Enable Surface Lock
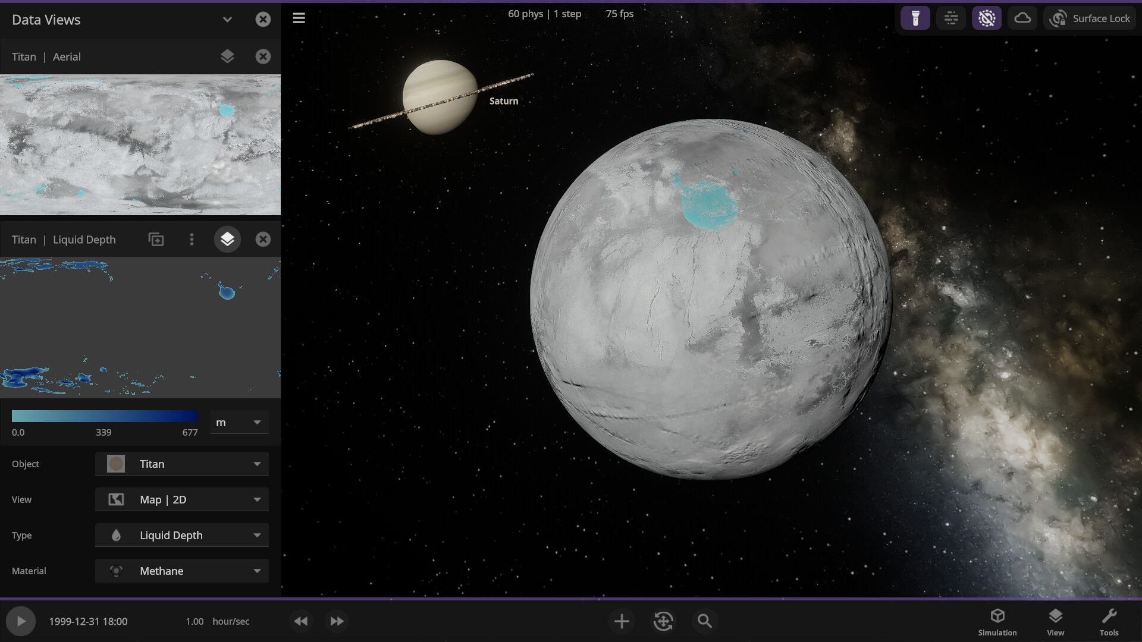Screen dimensions: 1142x642 pos(1089,18)
